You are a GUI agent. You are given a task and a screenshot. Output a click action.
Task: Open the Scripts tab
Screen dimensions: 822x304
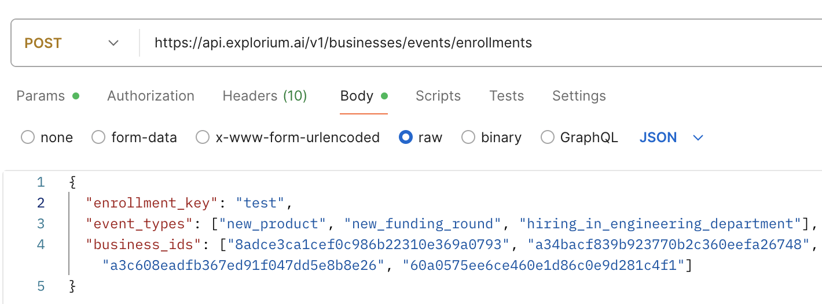(x=438, y=96)
